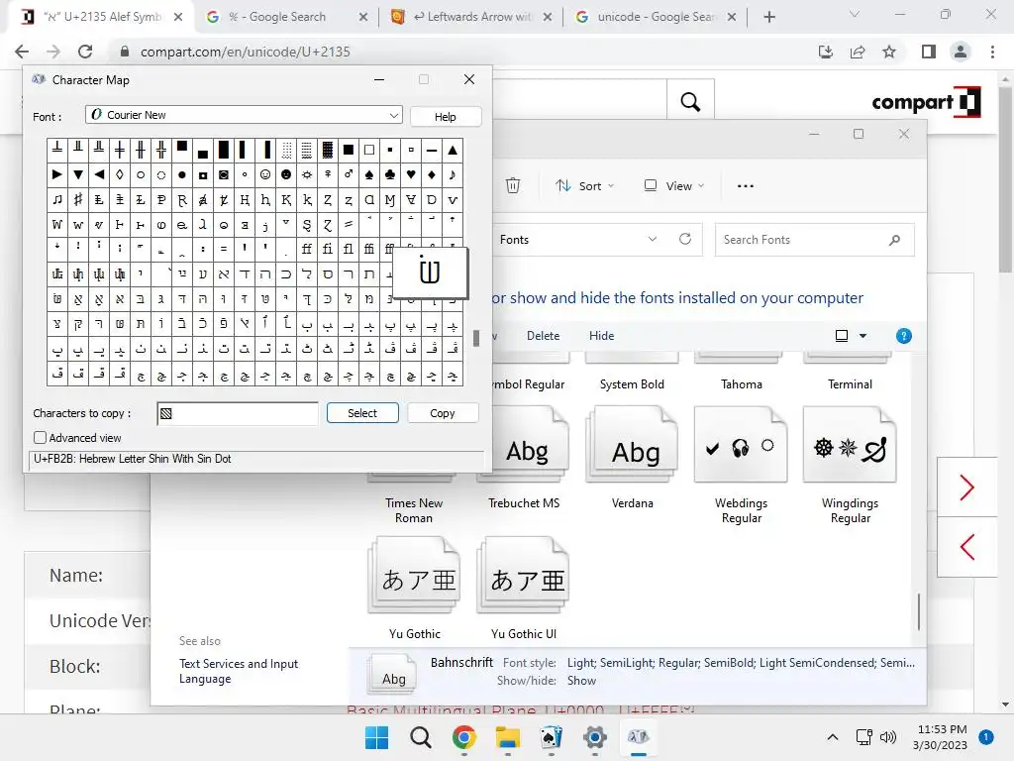Click Character Map taskbar icon
1014x761 pixels.
639,737
